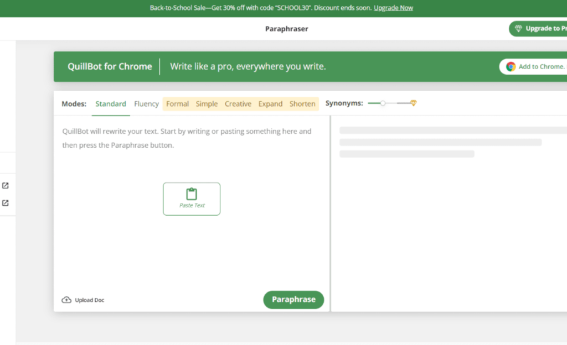Select the Expand mode

click(x=270, y=103)
